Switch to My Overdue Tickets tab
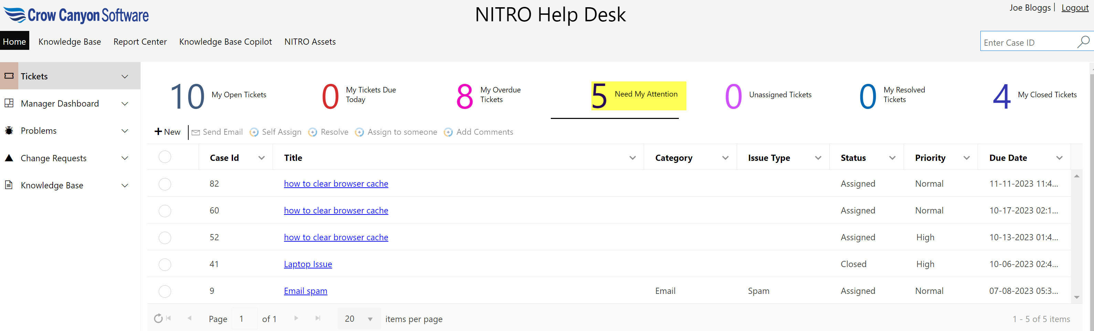 [x=488, y=95]
